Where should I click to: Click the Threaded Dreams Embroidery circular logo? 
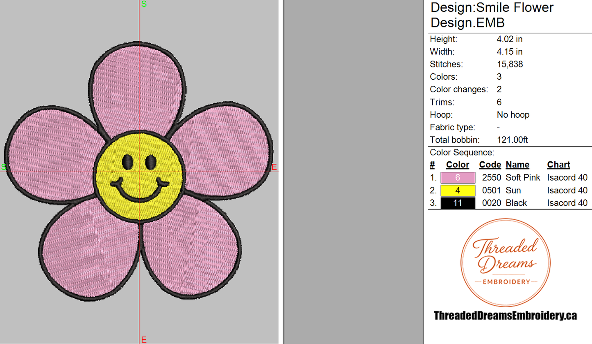[x=506, y=263]
